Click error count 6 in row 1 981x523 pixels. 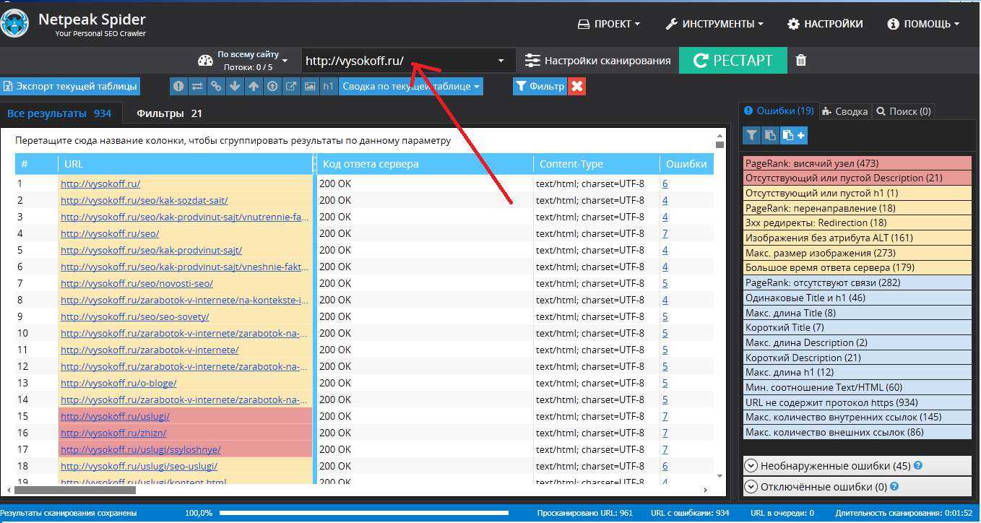665,183
